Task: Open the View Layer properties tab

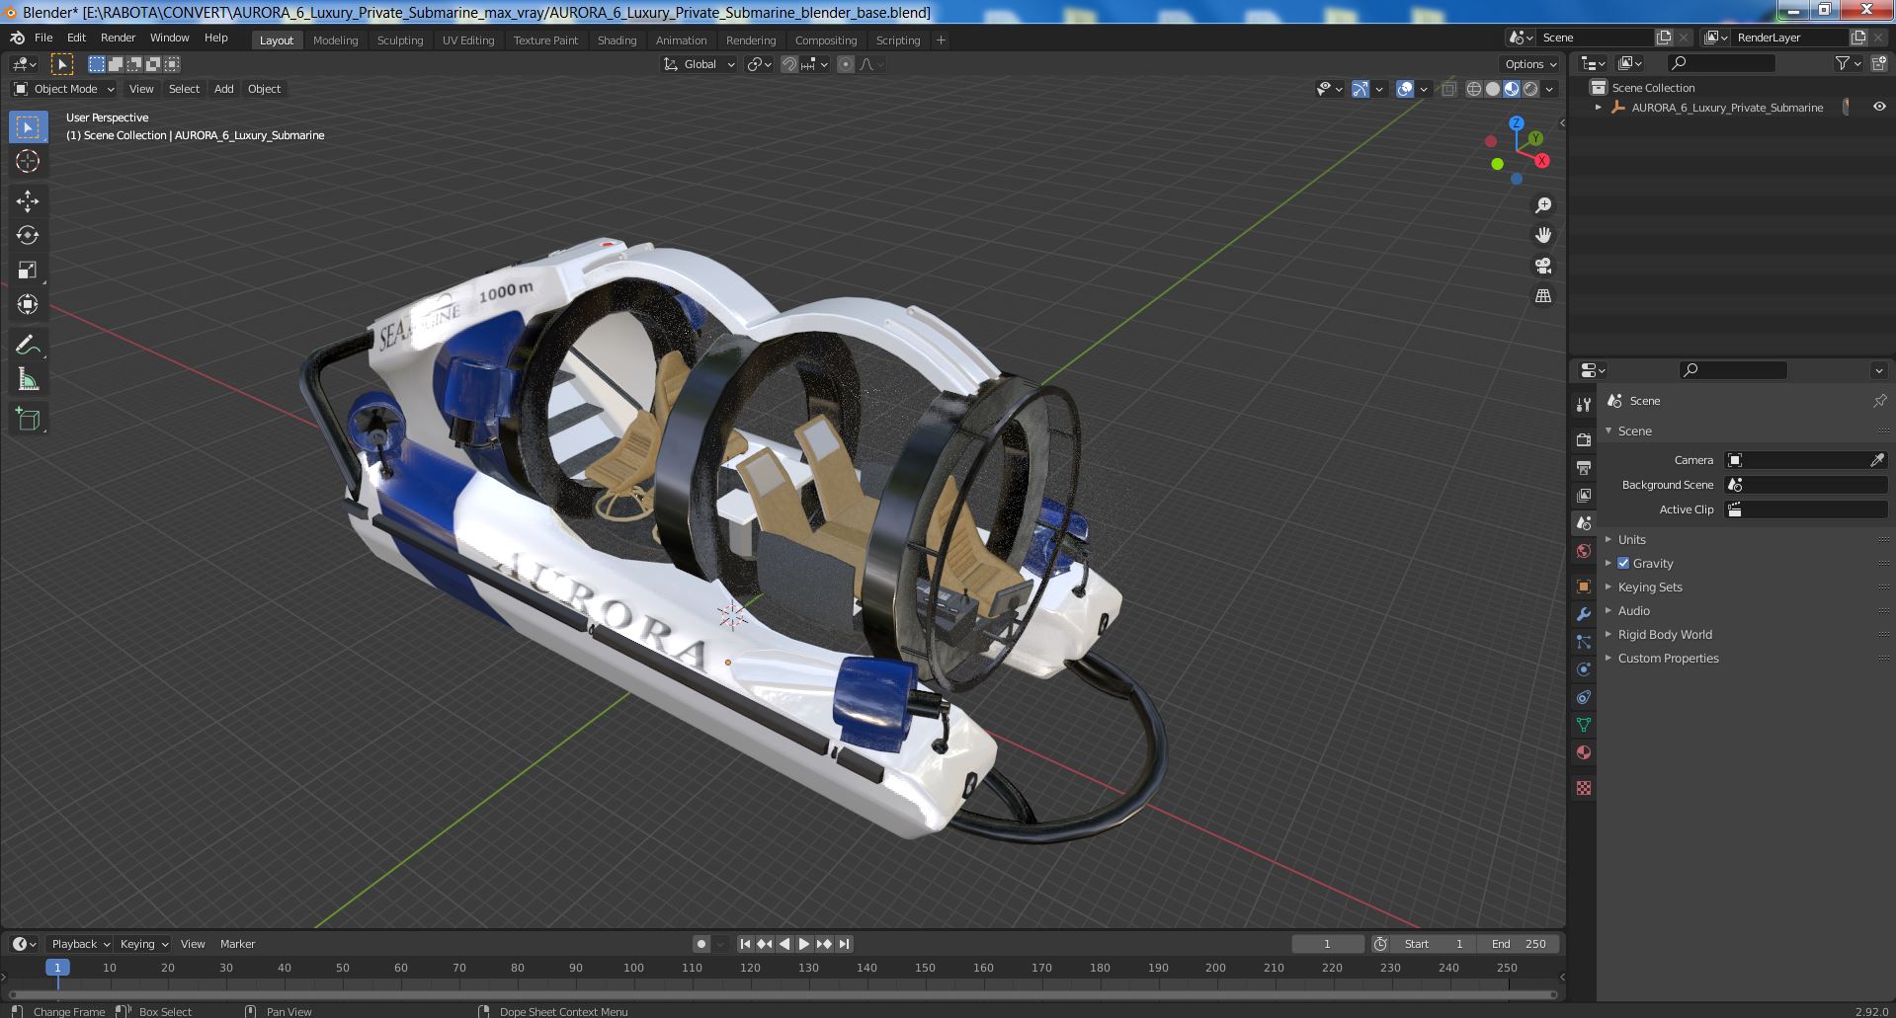Action: [1584, 495]
